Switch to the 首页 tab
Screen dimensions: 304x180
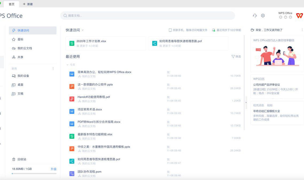[x=11, y=4]
